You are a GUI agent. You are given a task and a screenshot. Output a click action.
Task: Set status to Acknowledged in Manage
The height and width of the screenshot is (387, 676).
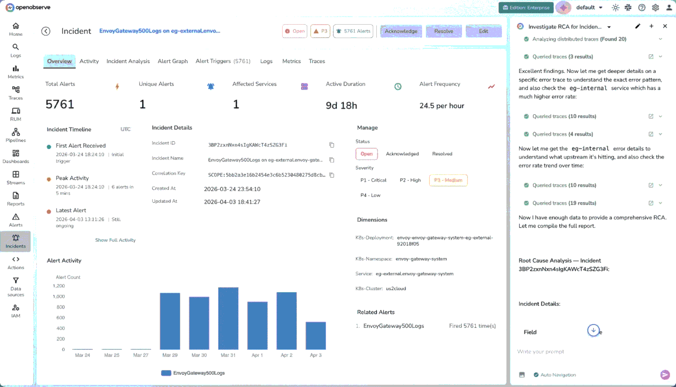tap(402, 154)
